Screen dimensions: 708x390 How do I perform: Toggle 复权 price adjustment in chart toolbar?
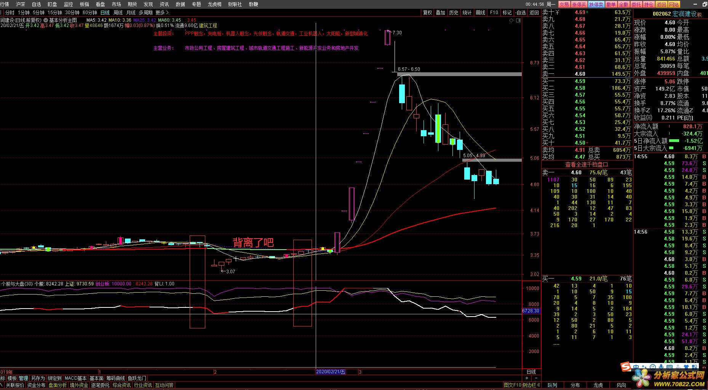(428, 13)
